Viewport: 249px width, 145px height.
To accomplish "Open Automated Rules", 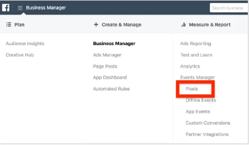I will click(x=111, y=89).
